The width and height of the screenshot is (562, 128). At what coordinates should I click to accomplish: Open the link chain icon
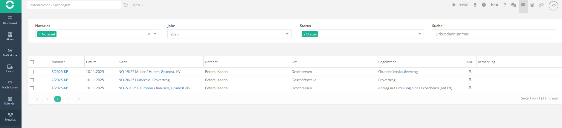click(541, 5)
